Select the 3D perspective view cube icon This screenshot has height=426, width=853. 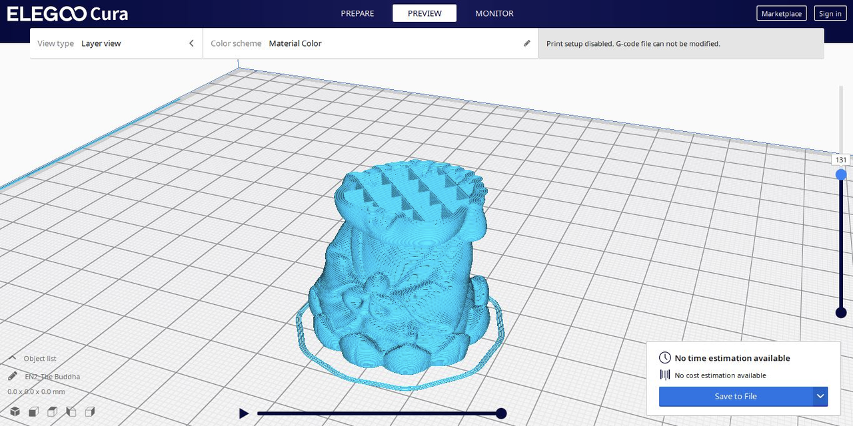(14, 412)
